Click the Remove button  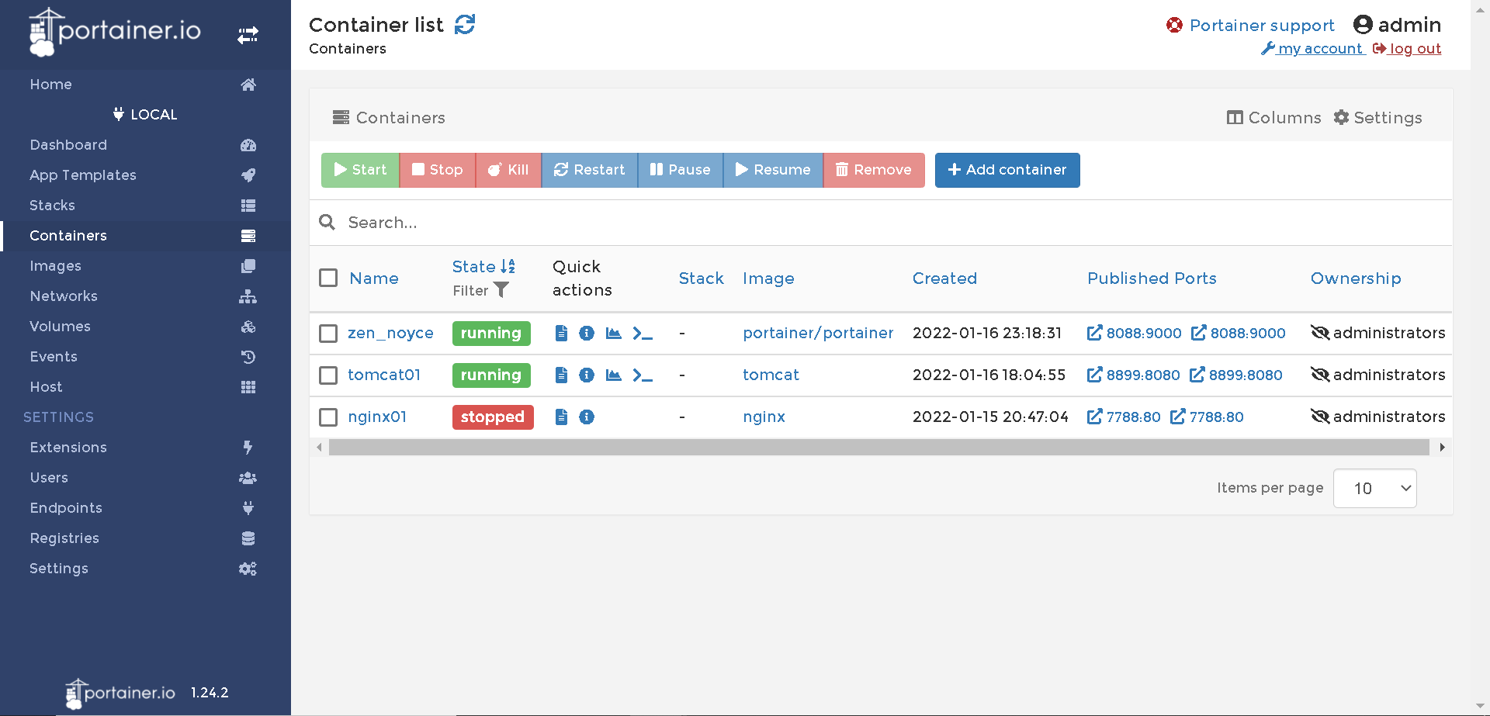[874, 170]
